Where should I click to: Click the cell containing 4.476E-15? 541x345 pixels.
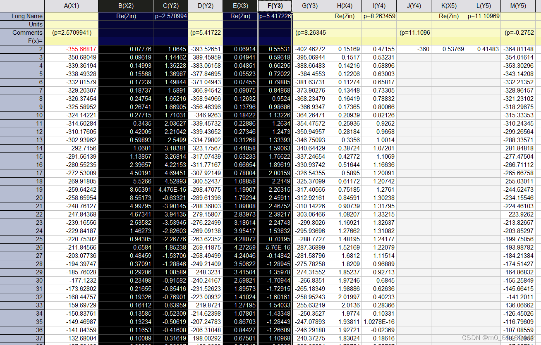pyautogui.click(x=170, y=190)
